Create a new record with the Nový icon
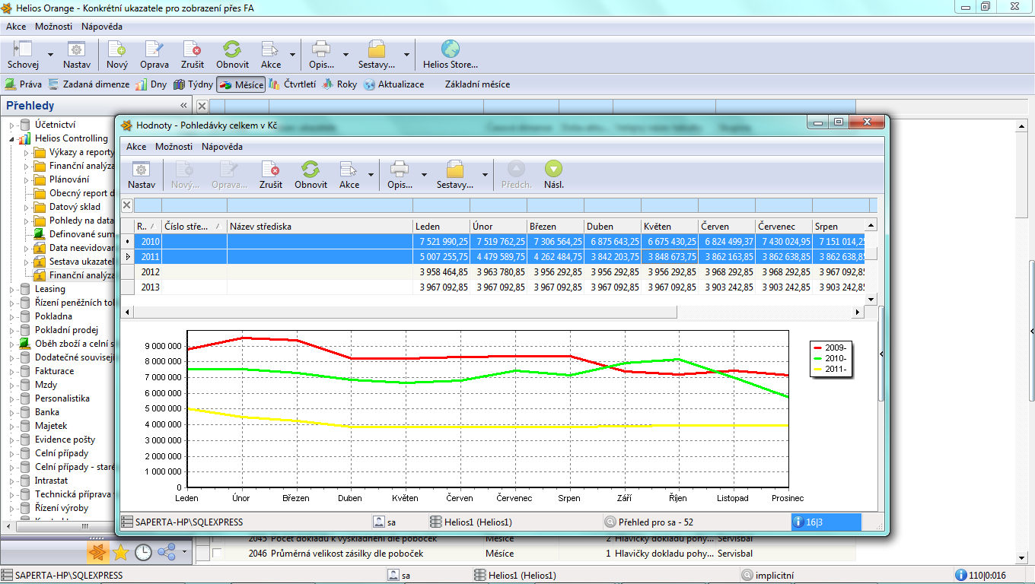 click(117, 49)
